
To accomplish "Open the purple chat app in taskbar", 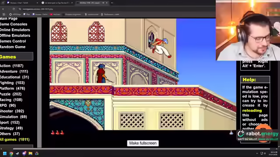I will (x=24, y=154).
